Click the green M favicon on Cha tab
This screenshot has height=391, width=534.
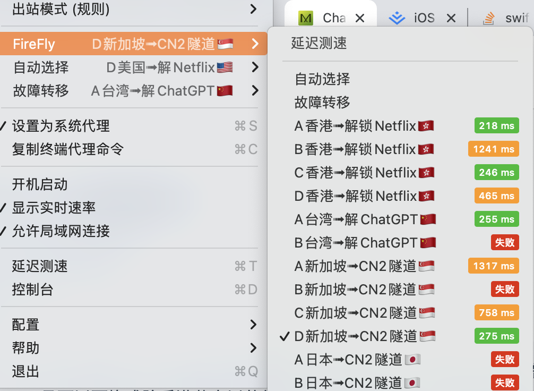(x=305, y=18)
